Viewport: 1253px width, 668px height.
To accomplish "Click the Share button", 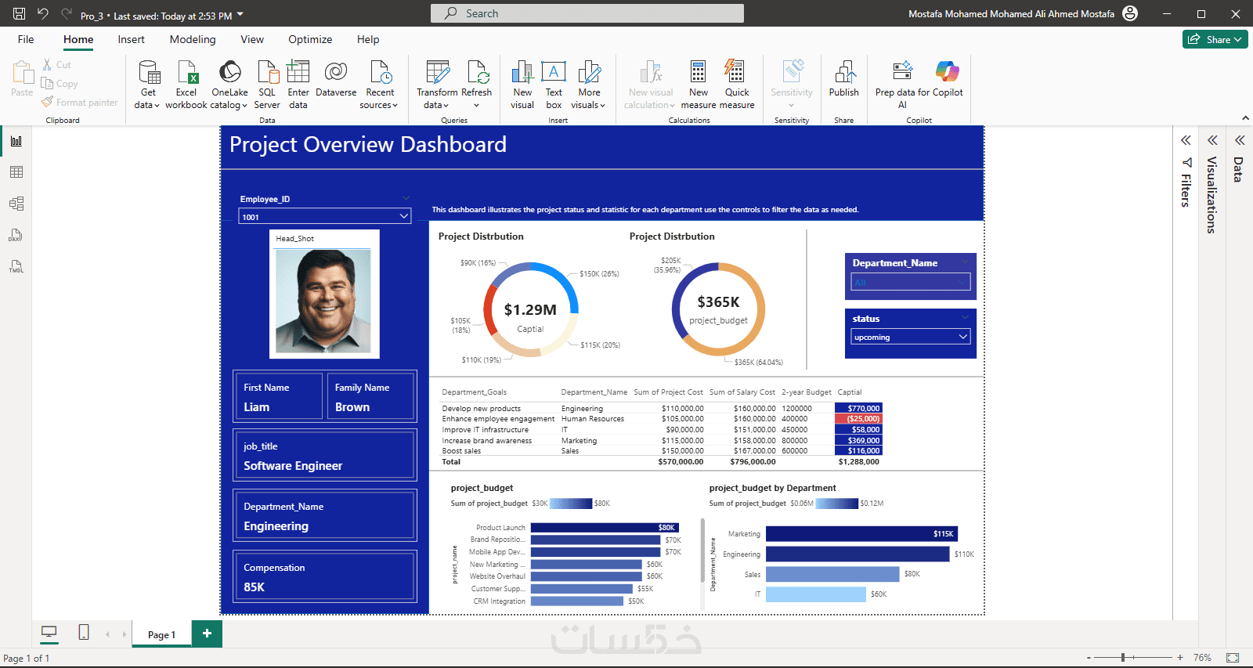I will pos(1215,39).
